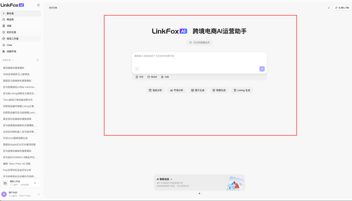Focus the prompt input field
This screenshot has width=352, height=201.
click(199, 59)
